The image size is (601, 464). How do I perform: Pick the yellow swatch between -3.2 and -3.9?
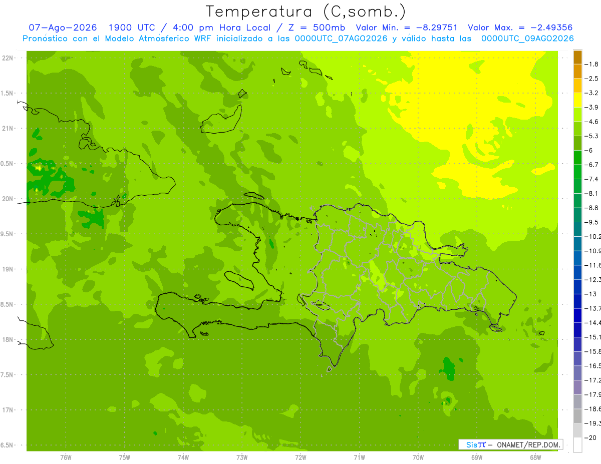pyautogui.click(x=577, y=100)
